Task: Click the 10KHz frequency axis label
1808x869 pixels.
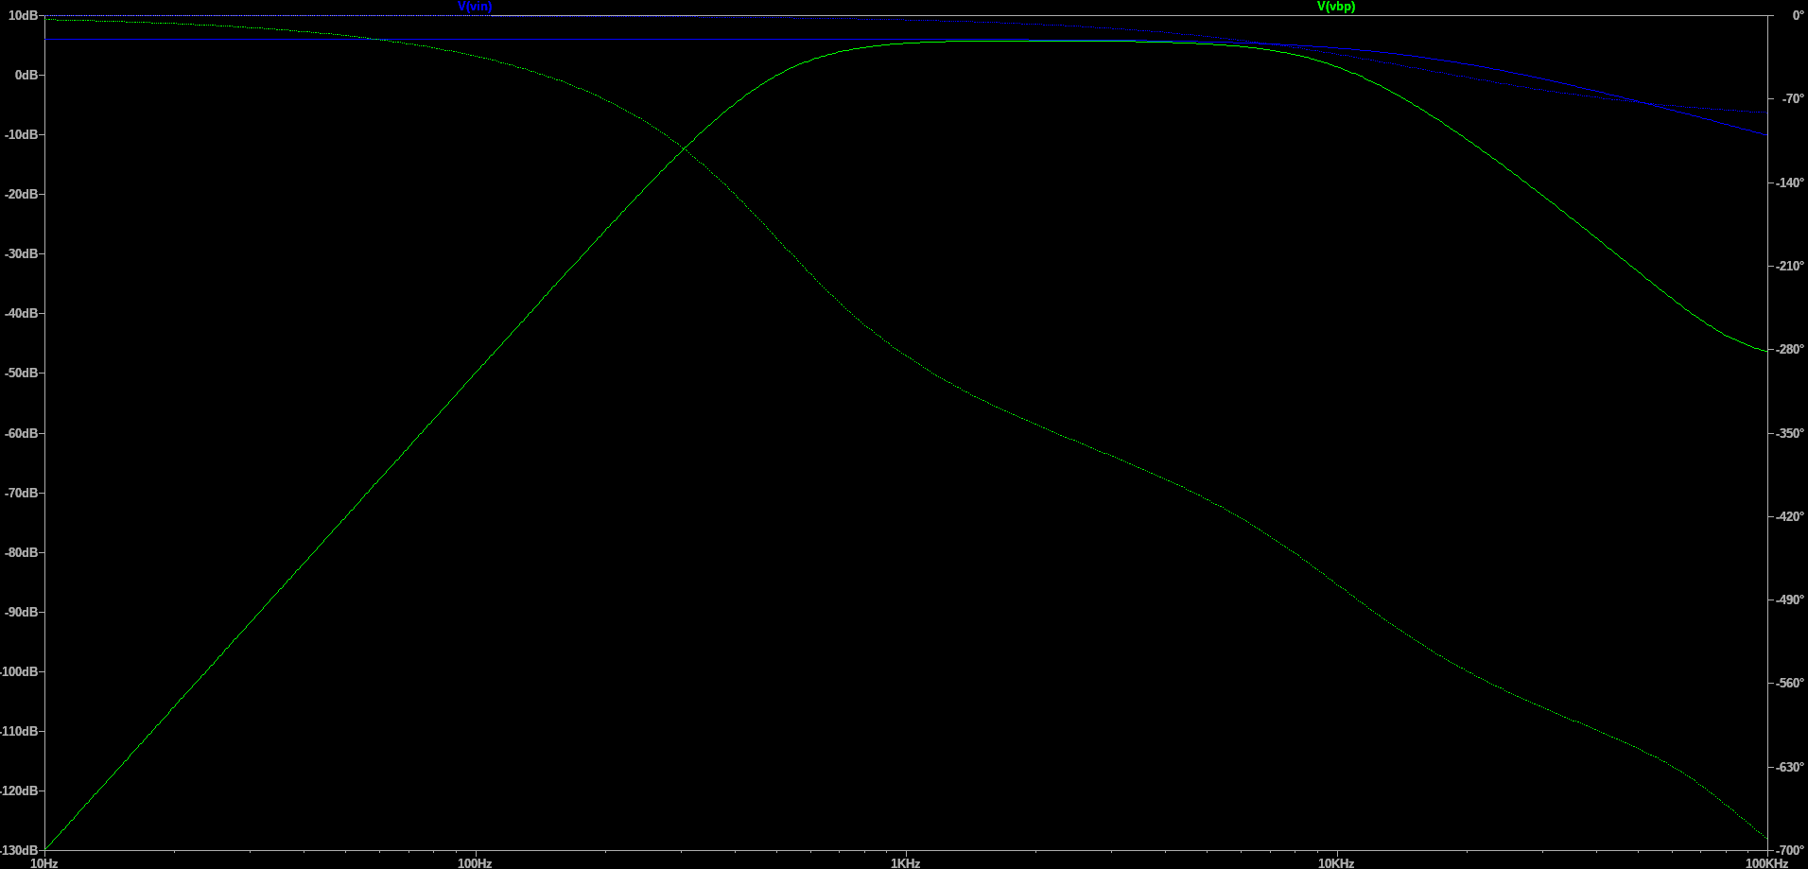Action: (1336, 863)
